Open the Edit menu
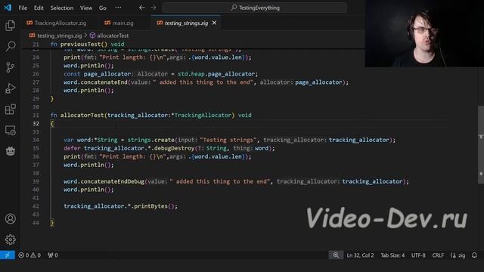The image size is (484, 272). pos(39,8)
